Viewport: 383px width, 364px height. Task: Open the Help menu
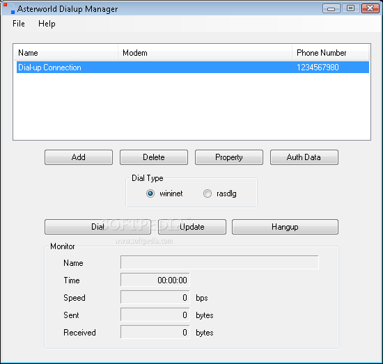click(x=47, y=24)
